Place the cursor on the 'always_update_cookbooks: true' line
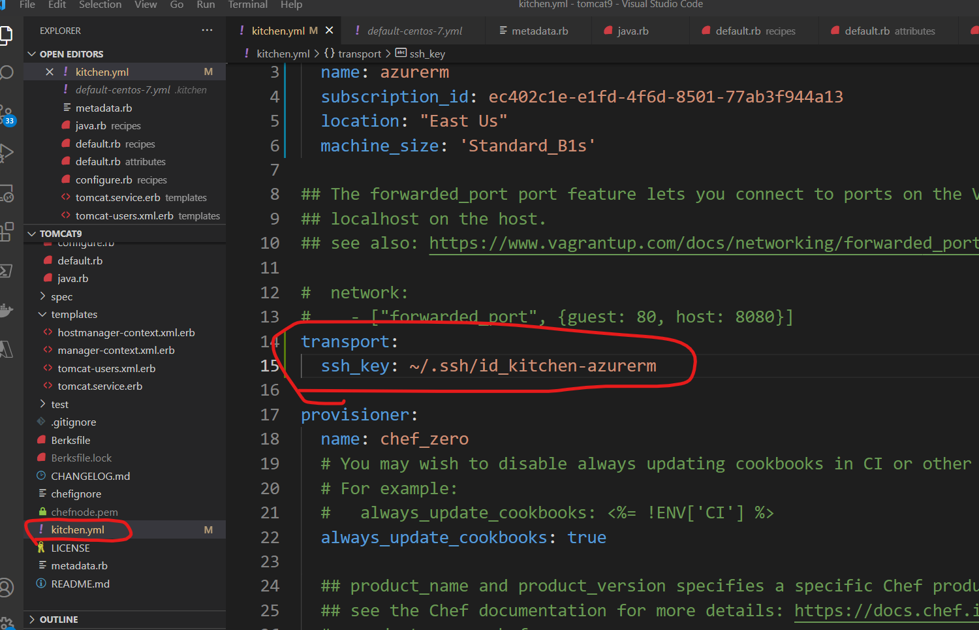The height and width of the screenshot is (630, 979). click(463, 538)
